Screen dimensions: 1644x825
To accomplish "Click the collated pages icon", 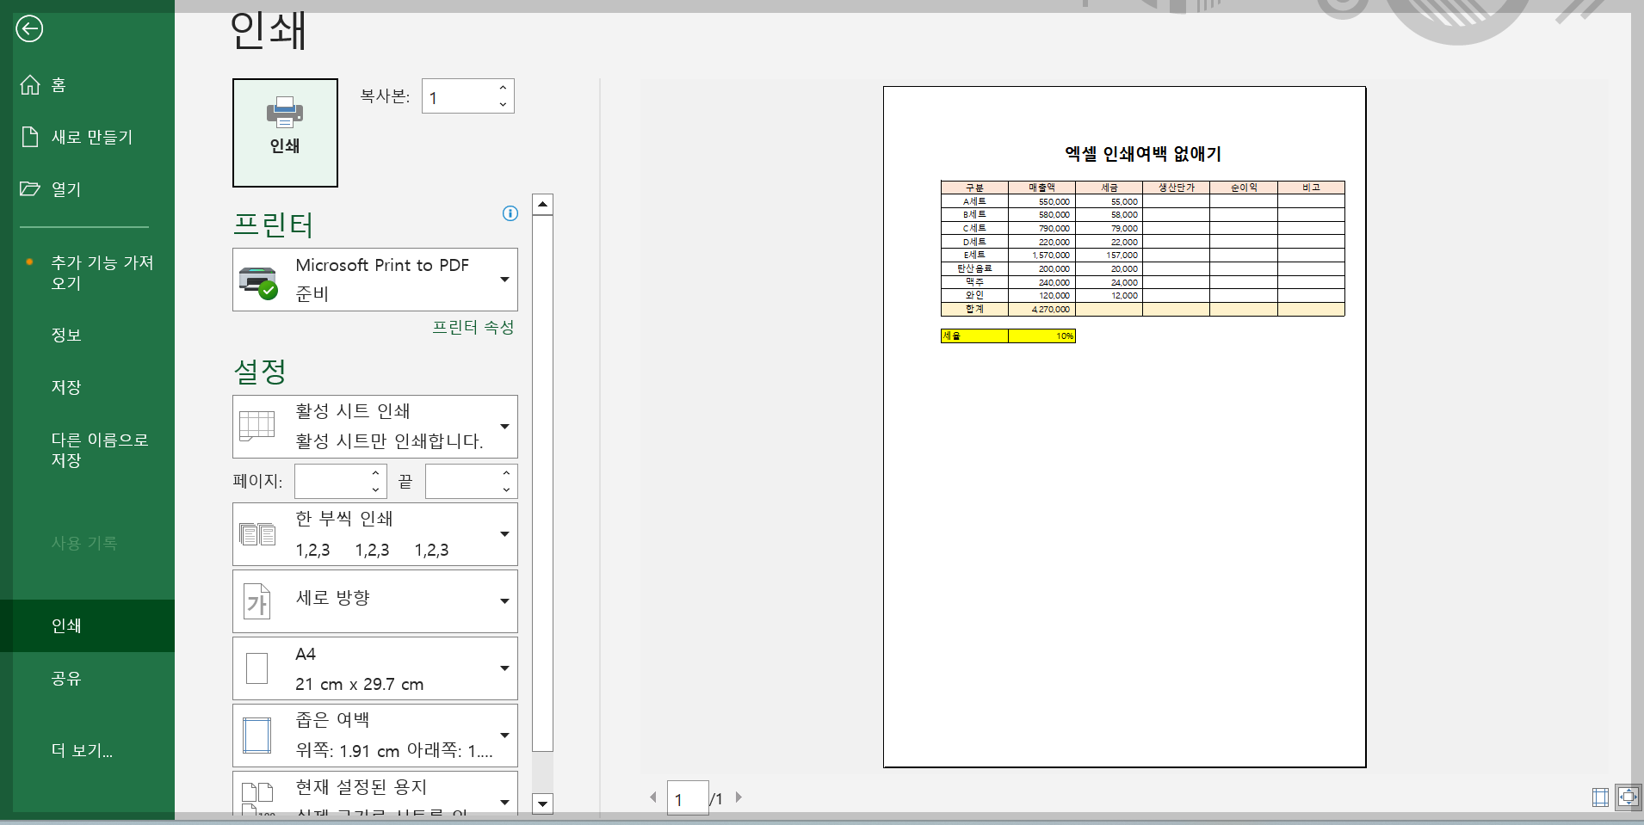I will (x=257, y=534).
